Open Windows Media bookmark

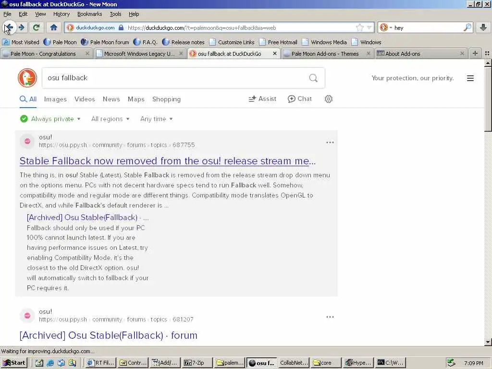coord(324,42)
